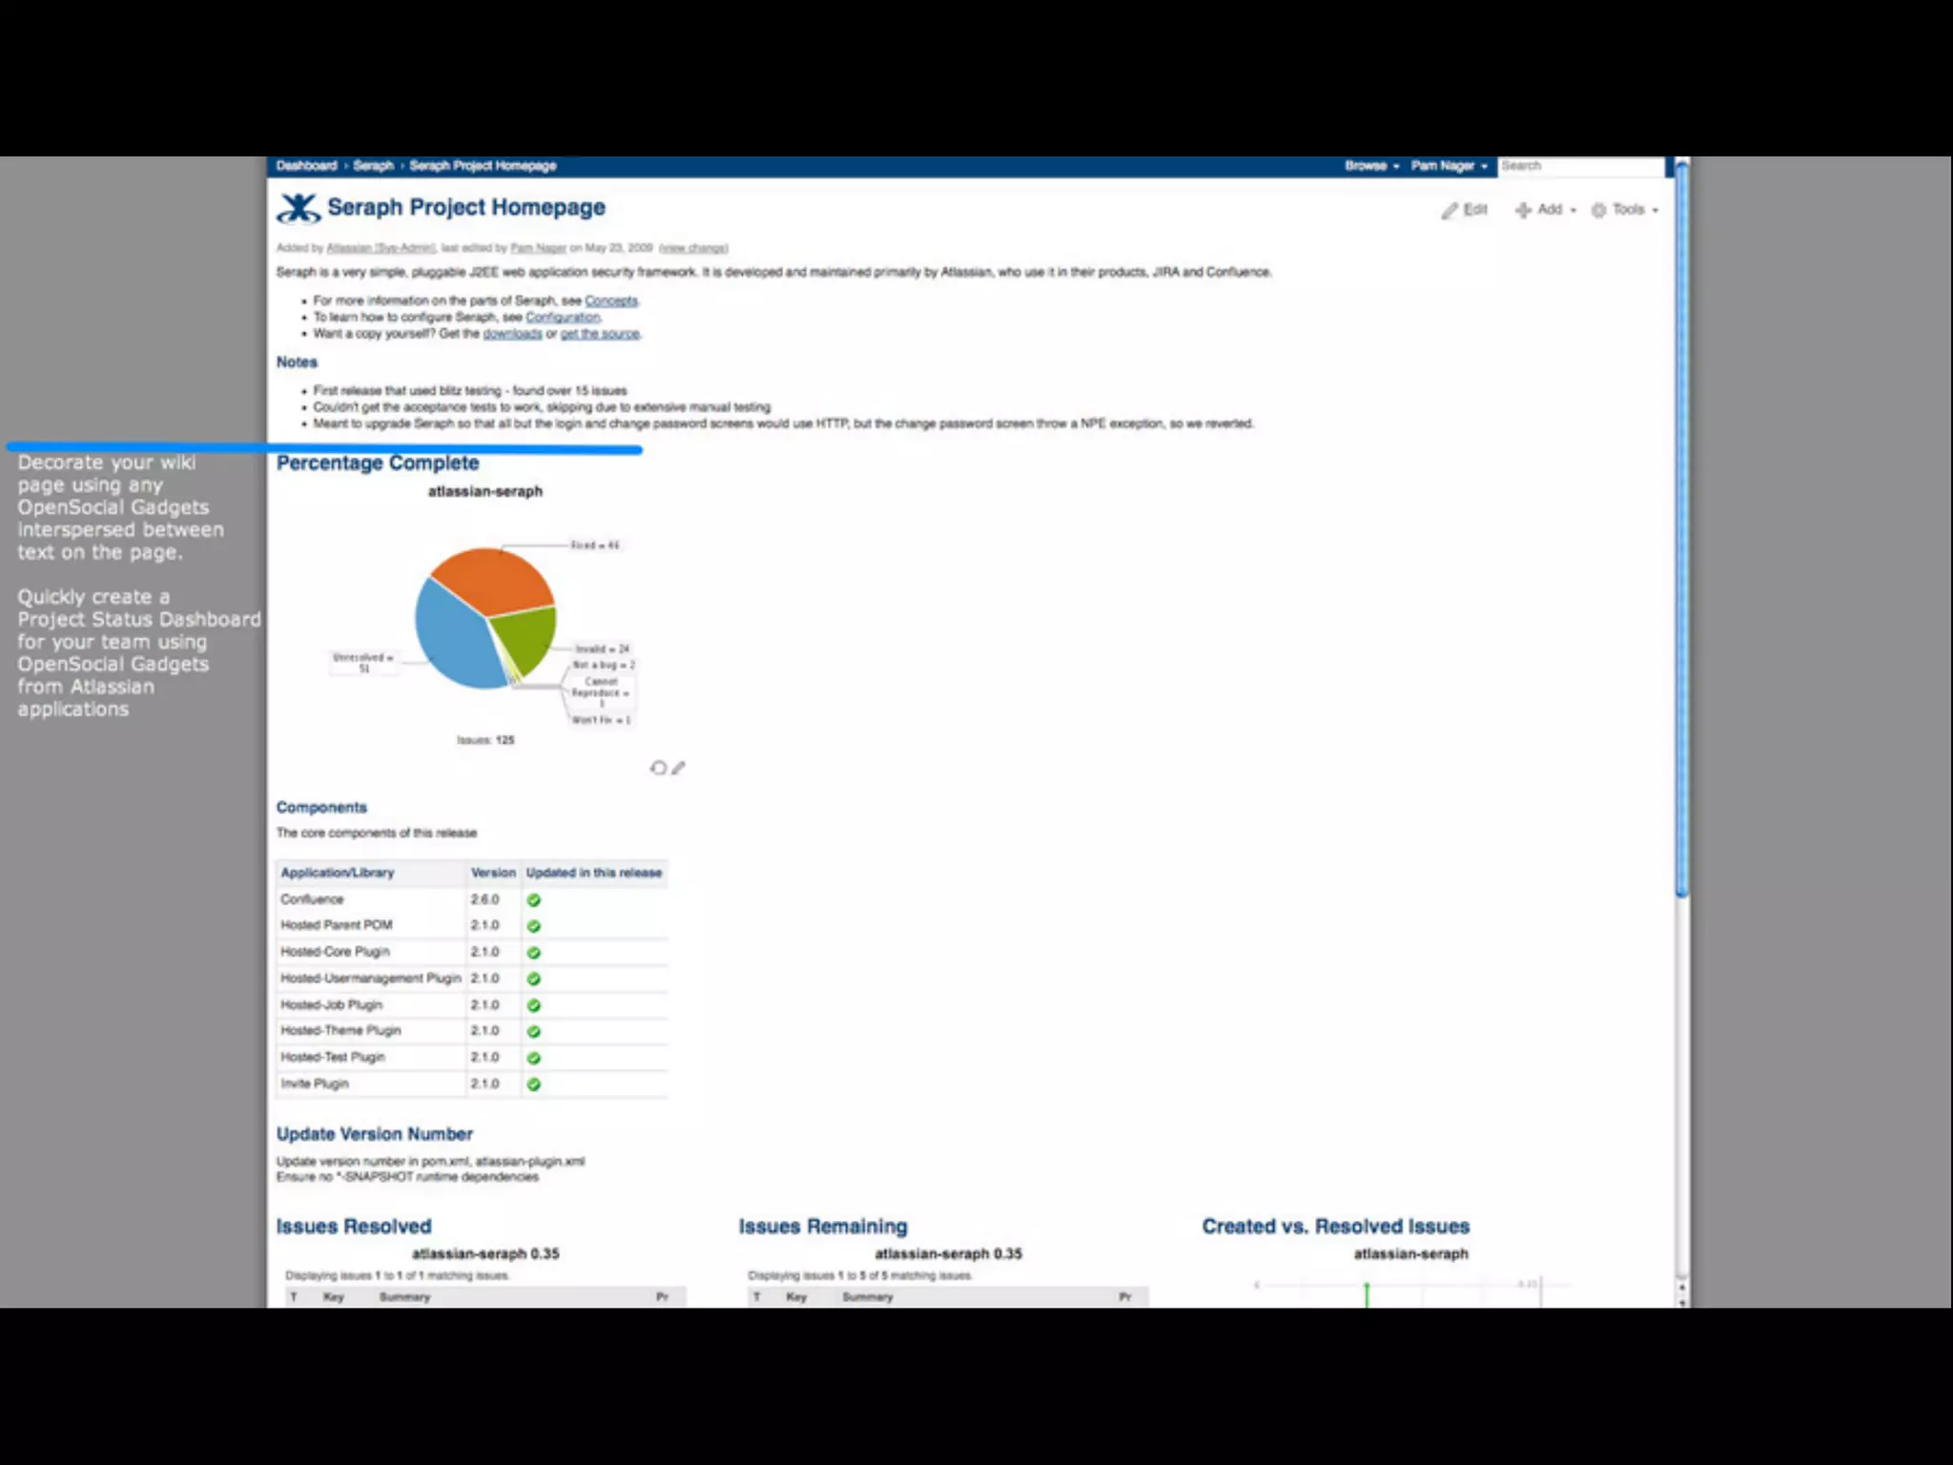Click the Edit pencil icon
The height and width of the screenshot is (1465, 1953).
[x=1449, y=211]
